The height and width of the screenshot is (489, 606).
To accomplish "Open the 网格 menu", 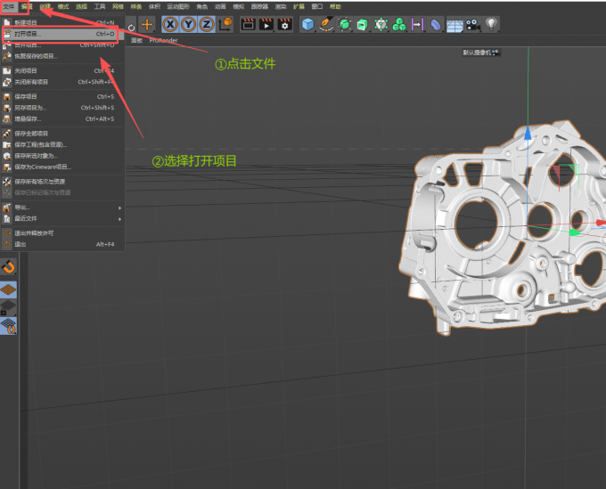I will tap(118, 6).
